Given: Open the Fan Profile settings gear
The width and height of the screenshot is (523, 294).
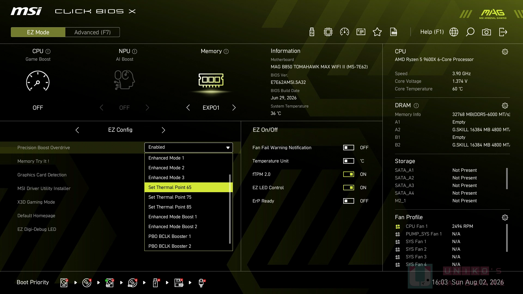Looking at the screenshot, I should click(x=505, y=218).
